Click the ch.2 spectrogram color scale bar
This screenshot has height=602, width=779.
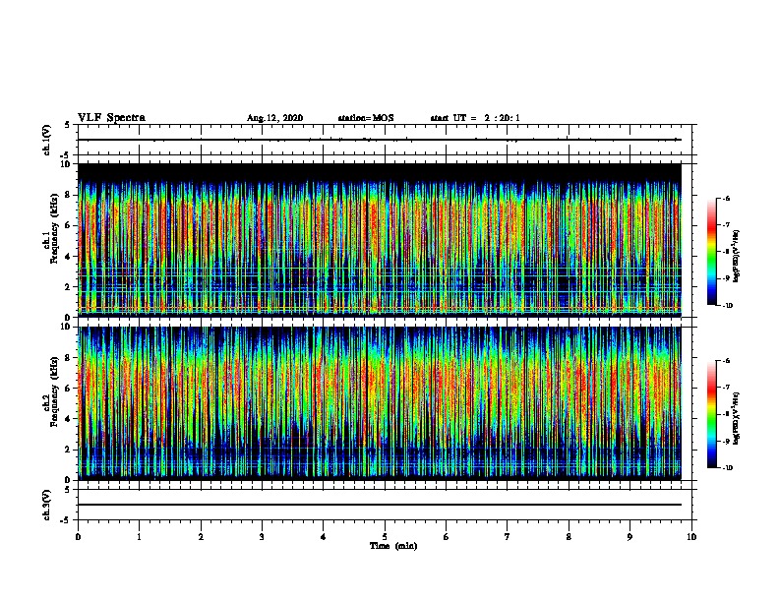click(712, 414)
